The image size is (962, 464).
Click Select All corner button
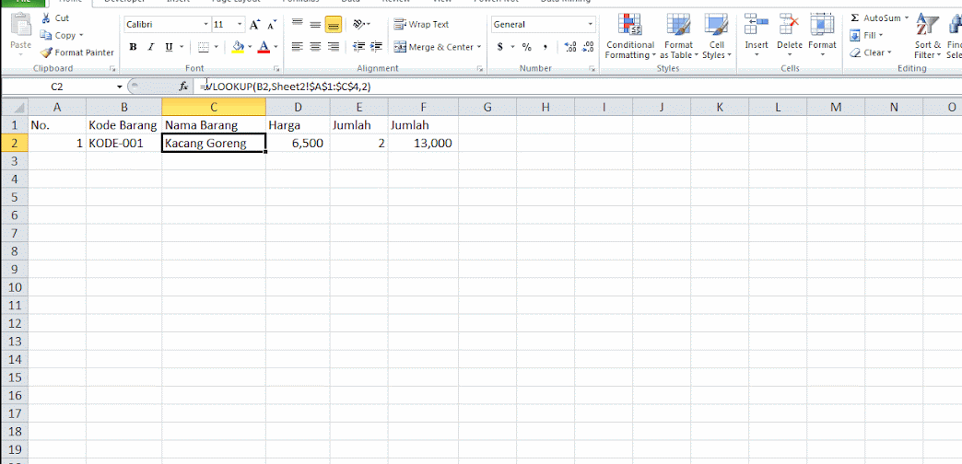click(x=14, y=108)
